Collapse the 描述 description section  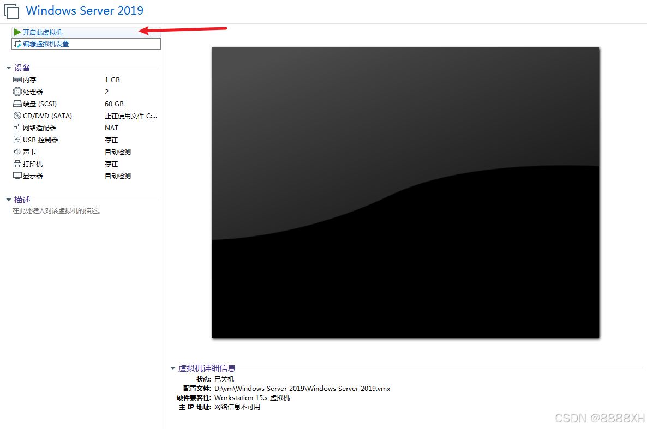point(9,200)
